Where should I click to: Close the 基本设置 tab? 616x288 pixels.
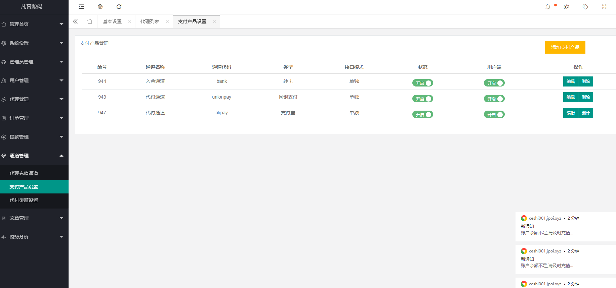130,21
